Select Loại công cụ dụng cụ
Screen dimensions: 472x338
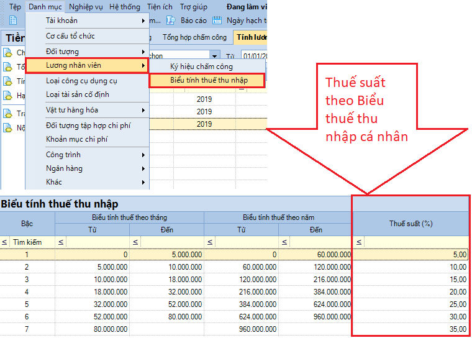(88, 81)
